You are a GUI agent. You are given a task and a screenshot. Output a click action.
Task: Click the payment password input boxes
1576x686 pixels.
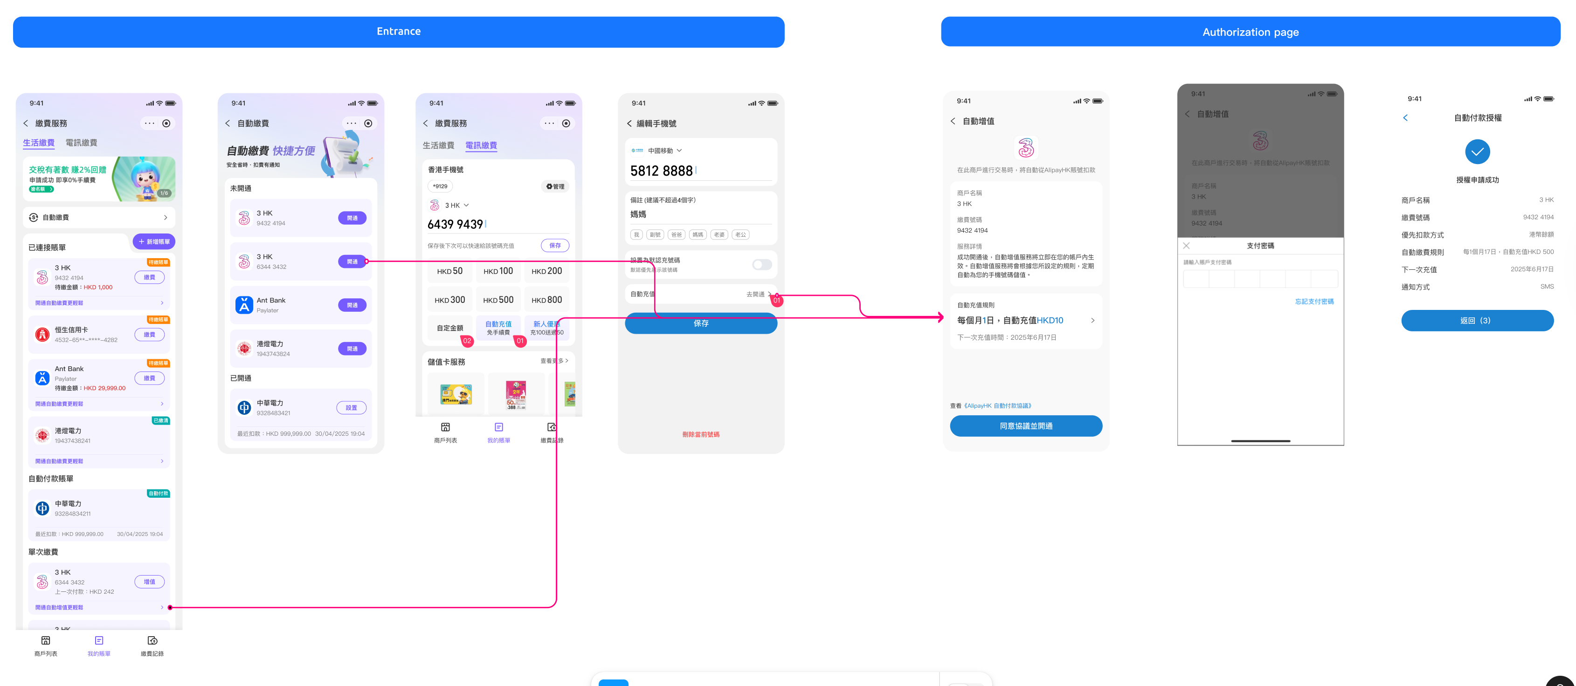1260,279
